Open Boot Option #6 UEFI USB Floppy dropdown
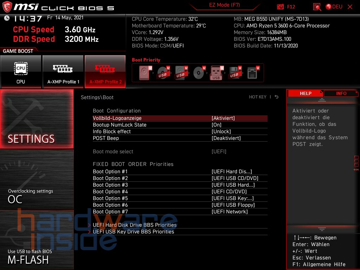The image size is (360, 270). [180, 205]
